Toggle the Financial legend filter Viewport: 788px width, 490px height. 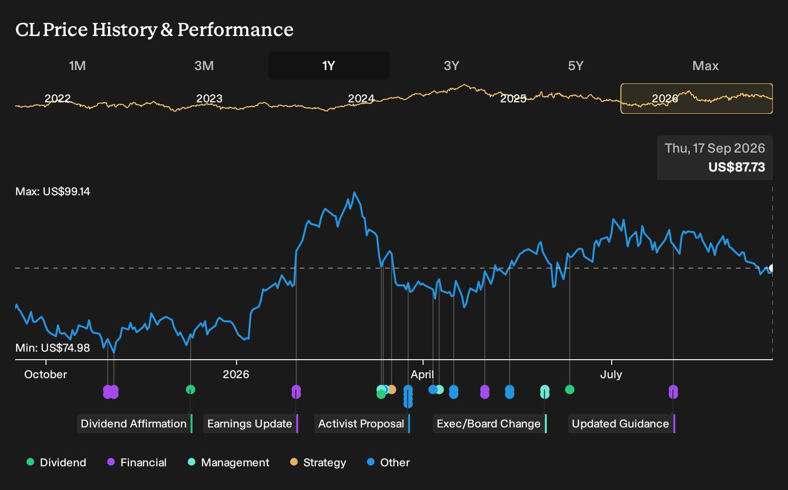point(137,463)
